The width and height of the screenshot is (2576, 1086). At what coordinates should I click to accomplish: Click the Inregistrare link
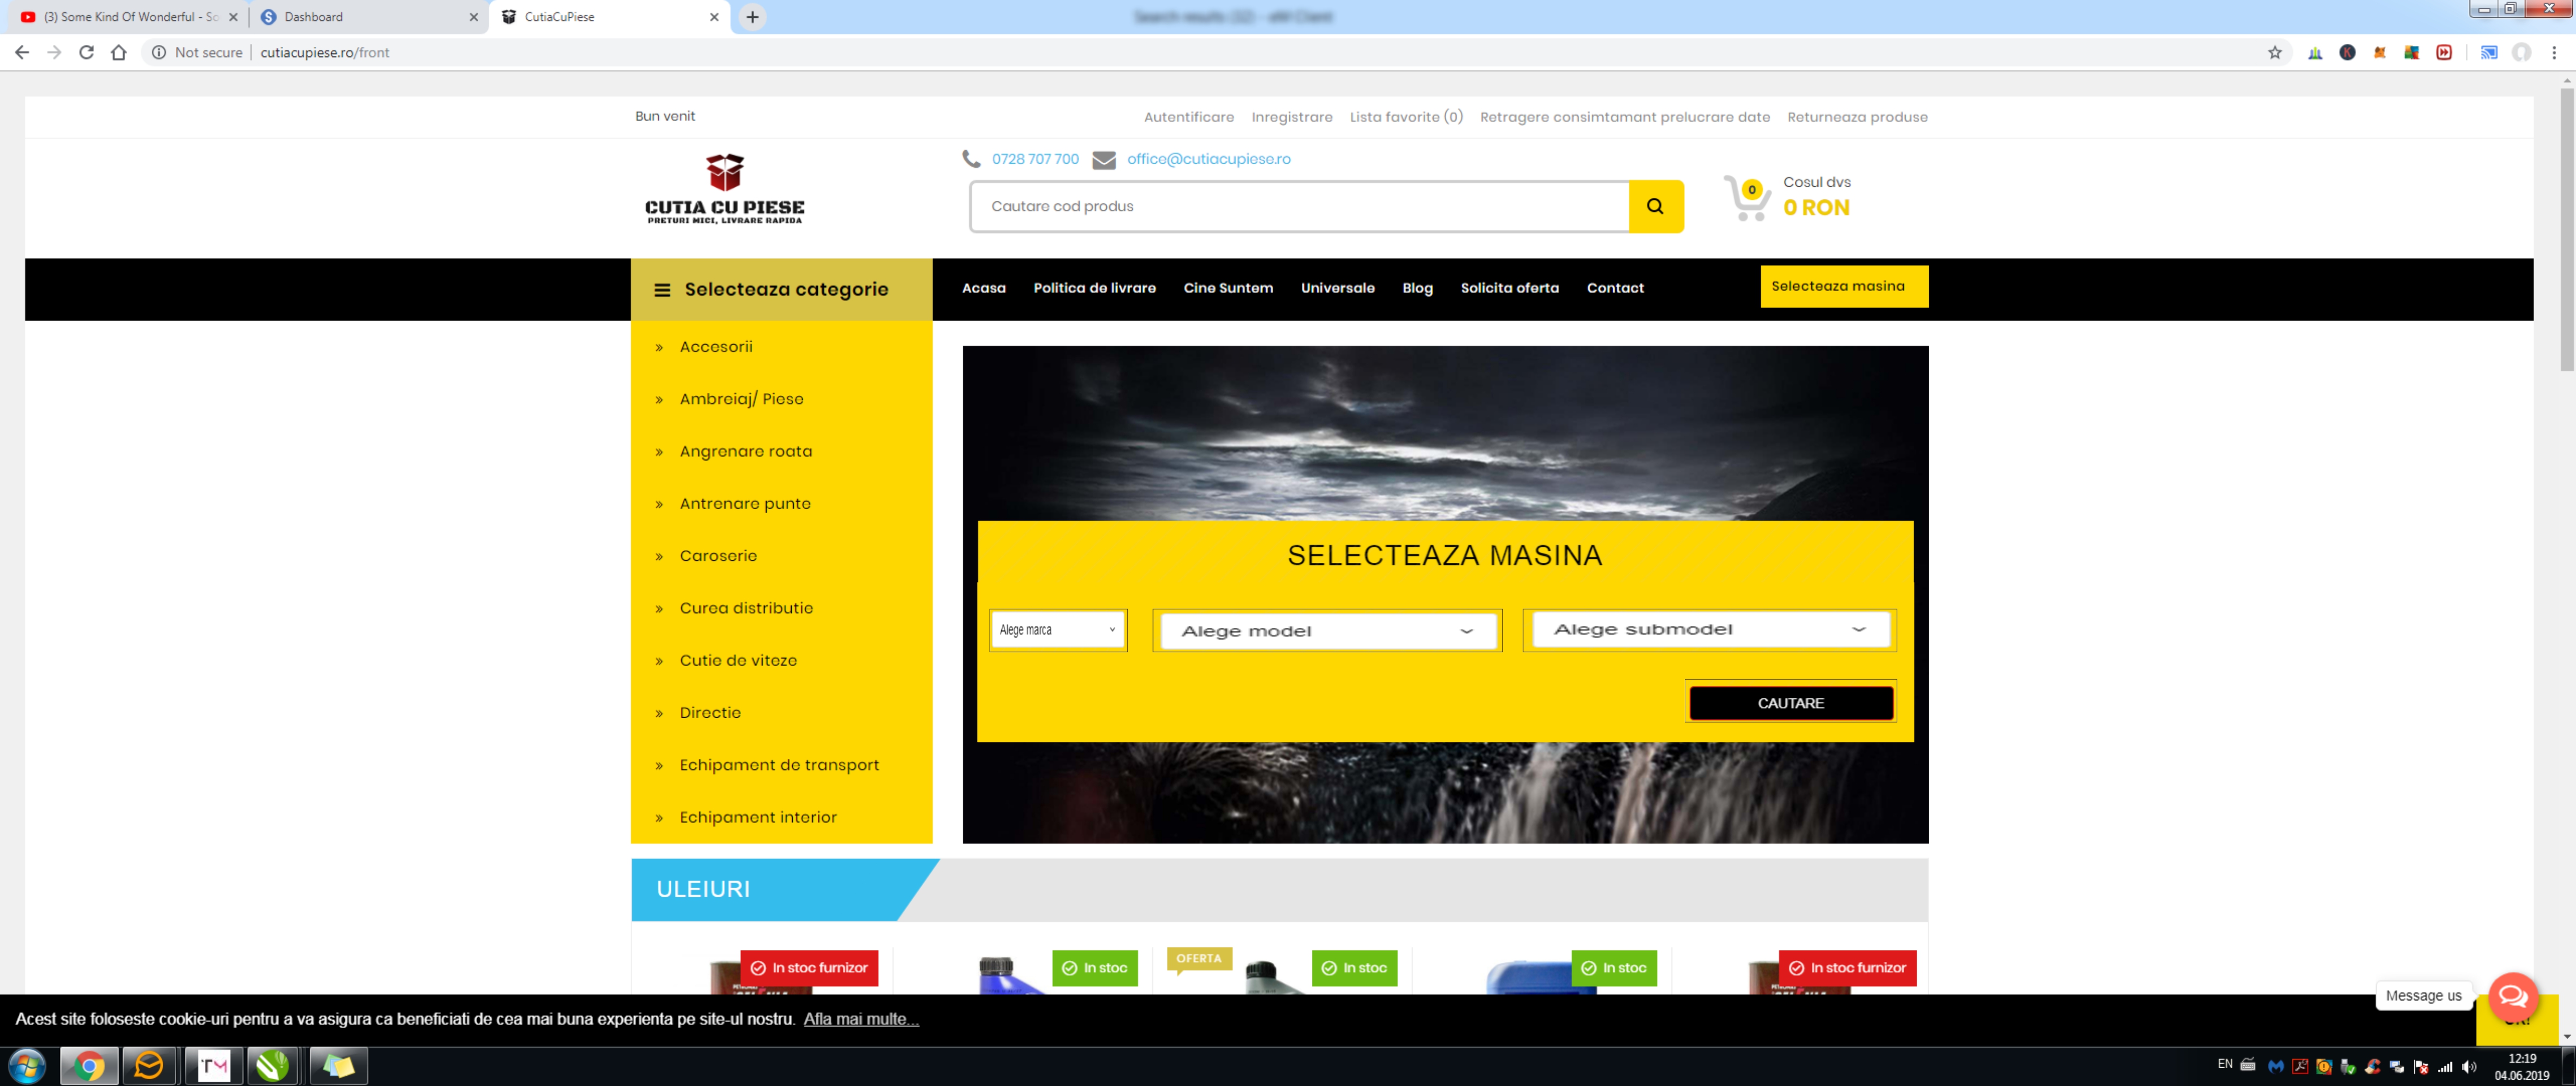[x=1291, y=117]
